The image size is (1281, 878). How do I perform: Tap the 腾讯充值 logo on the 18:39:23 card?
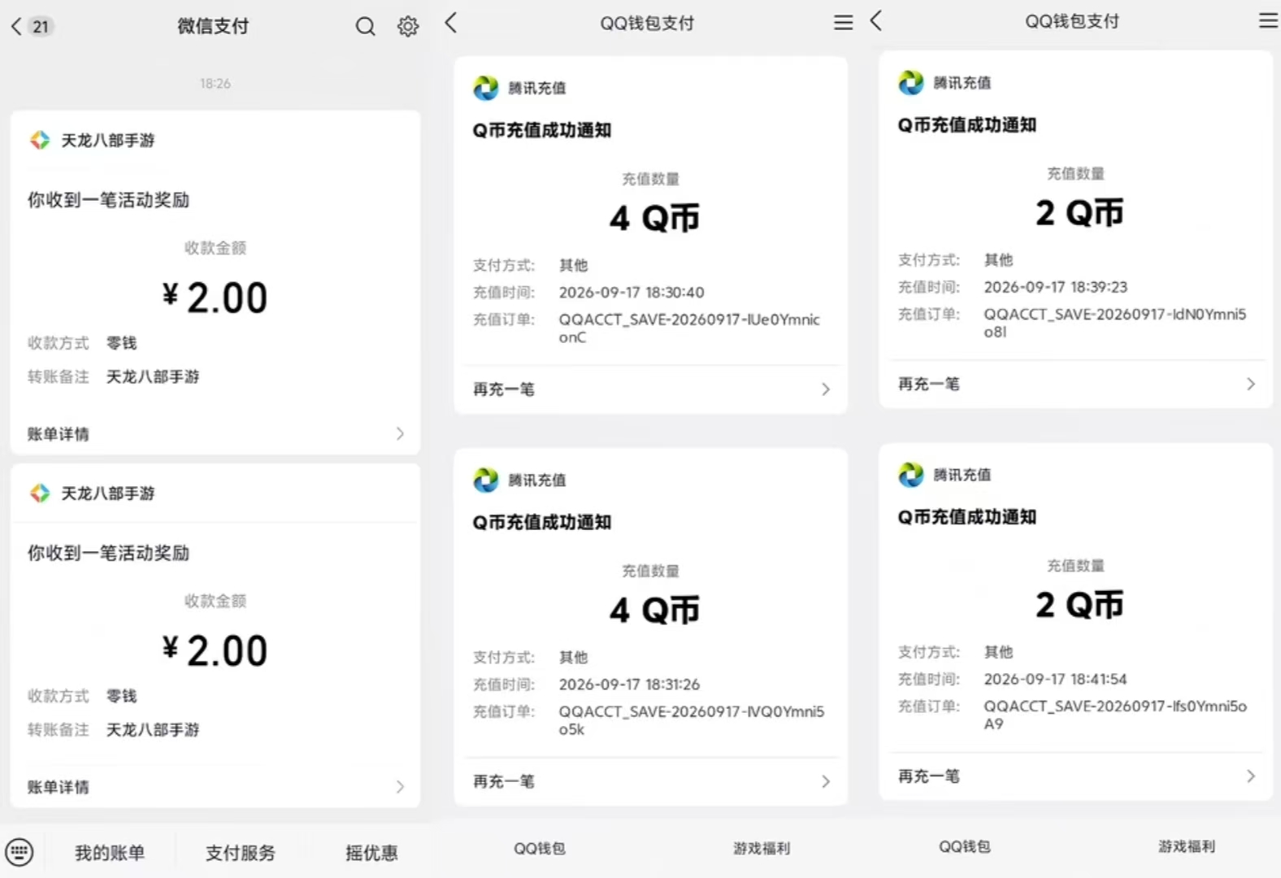point(911,82)
